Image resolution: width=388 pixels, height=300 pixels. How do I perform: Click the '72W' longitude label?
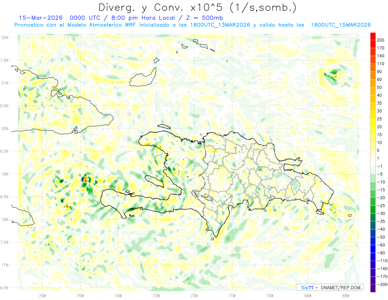(x=194, y=296)
